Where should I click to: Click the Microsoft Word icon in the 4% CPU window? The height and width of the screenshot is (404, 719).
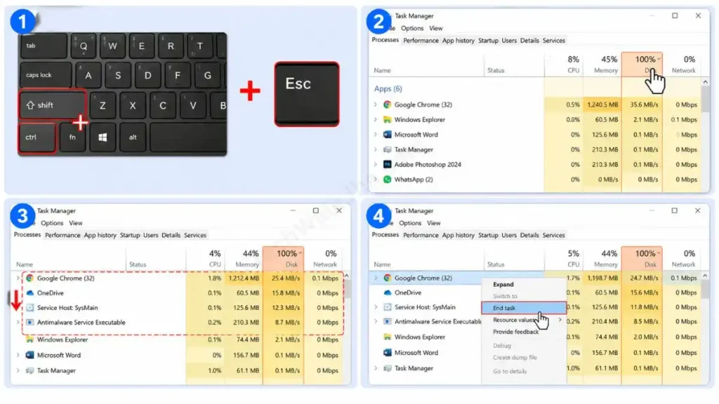[29, 355]
